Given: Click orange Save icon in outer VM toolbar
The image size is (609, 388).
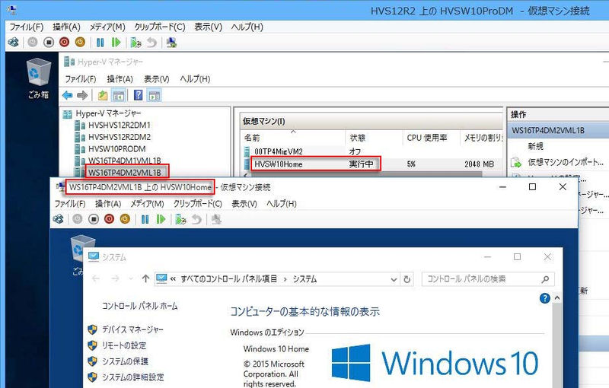Looking at the screenshot, I should [80, 42].
